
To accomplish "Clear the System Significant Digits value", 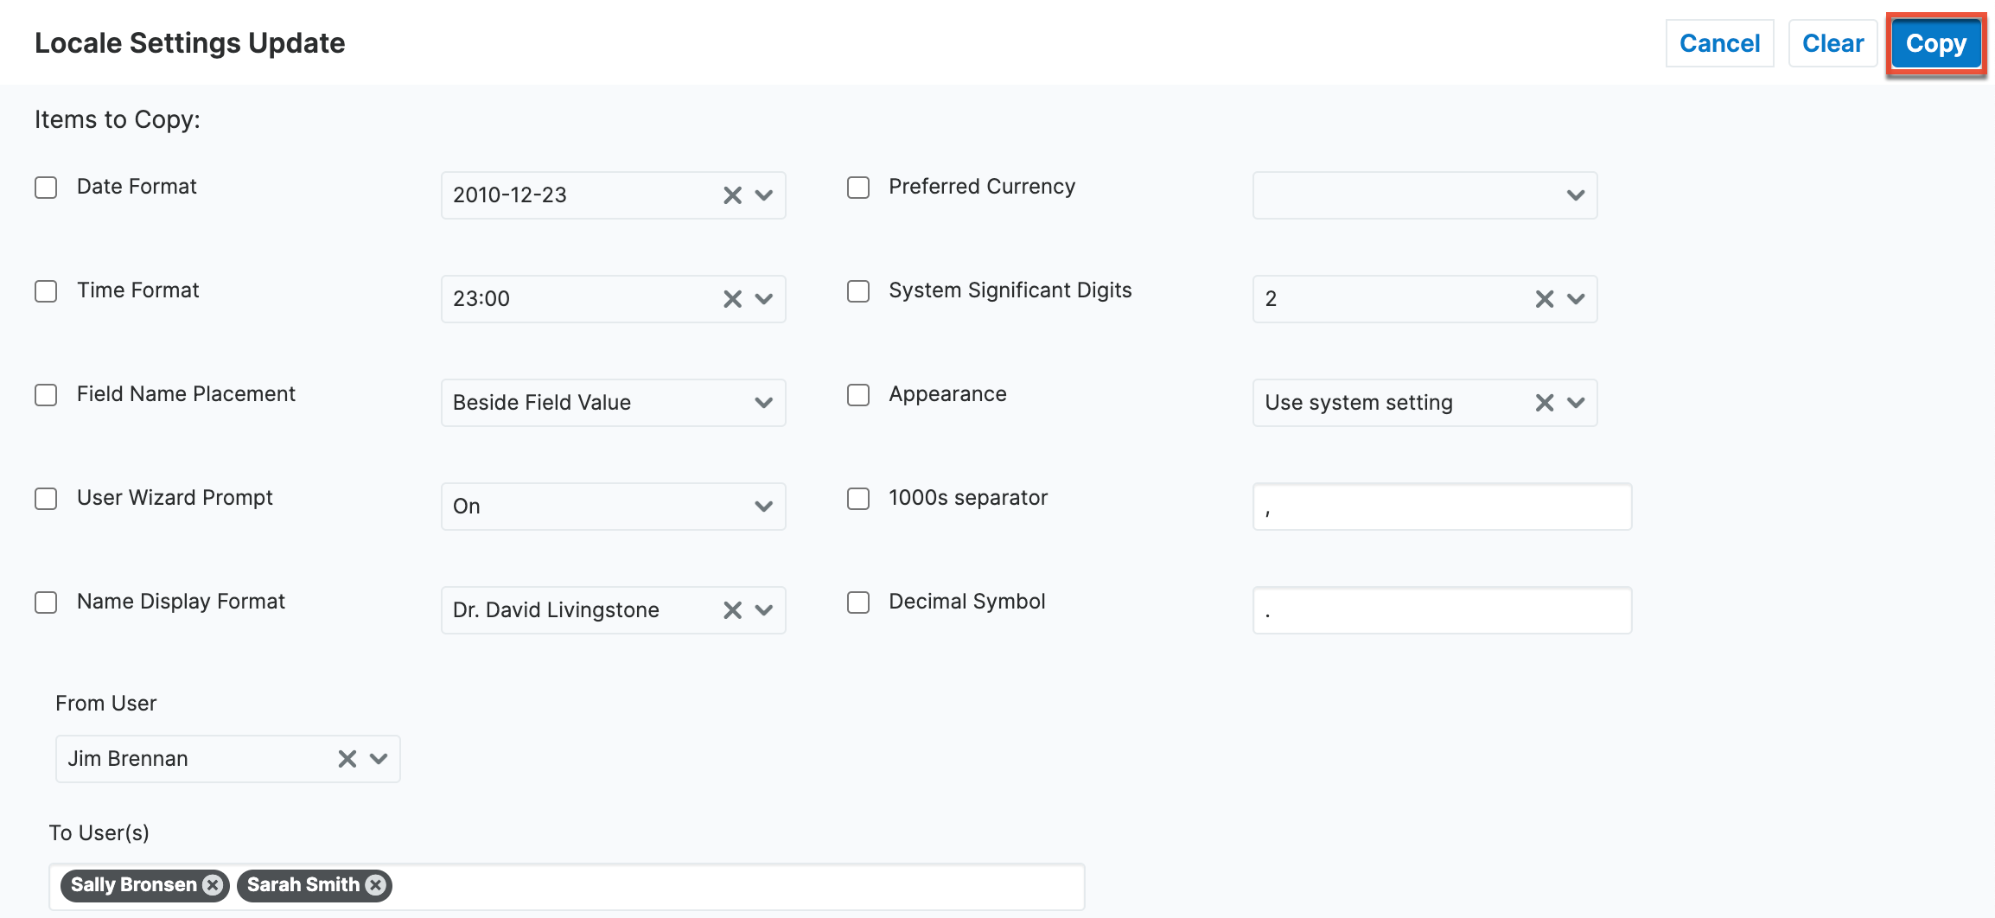I will click(1544, 299).
